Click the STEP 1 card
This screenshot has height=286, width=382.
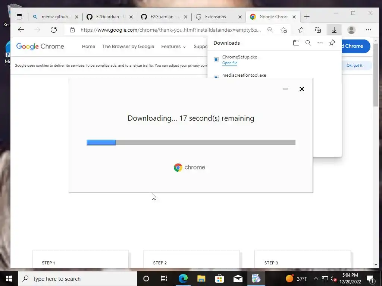tap(81, 259)
